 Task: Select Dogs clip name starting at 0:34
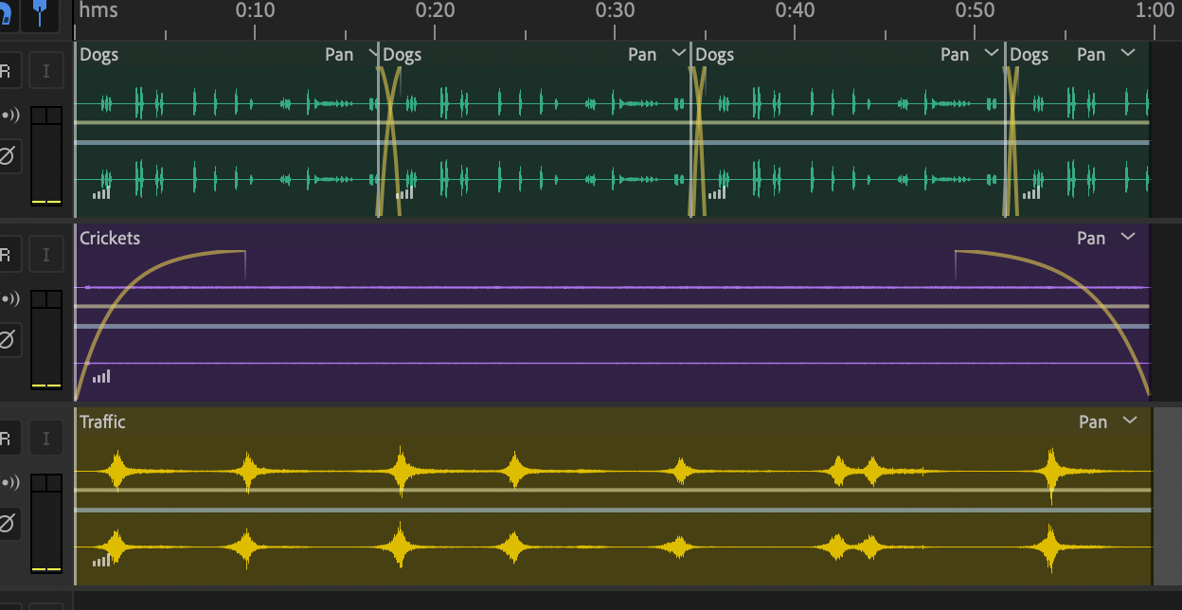[x=715, y=55]
